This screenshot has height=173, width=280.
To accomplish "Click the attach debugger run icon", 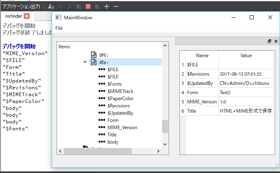I will (x=97, y=6).
